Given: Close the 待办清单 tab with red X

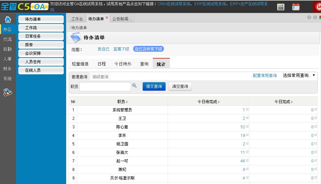Looking at the screenshot, I should (x=107, y=18).
